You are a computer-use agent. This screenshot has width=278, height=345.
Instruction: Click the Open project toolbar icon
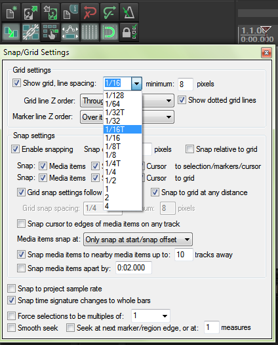coord(31,12)
